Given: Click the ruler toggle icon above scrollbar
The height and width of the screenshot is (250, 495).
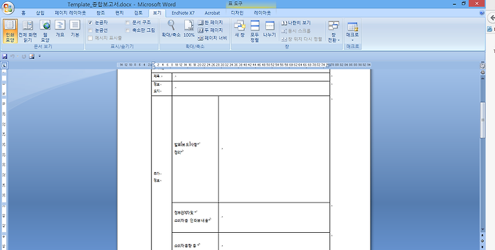Looking at the screenshot, I should point(483,65).
